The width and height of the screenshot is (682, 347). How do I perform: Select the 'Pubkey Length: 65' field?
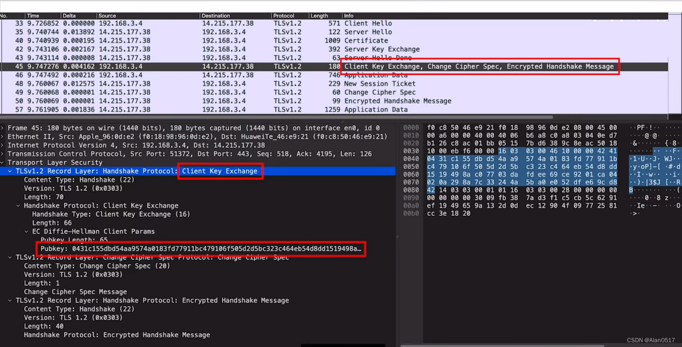pos(74,240)
